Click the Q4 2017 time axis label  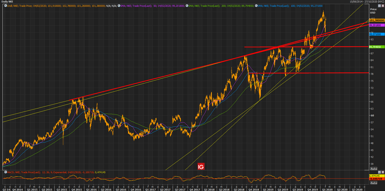point(194,190)
